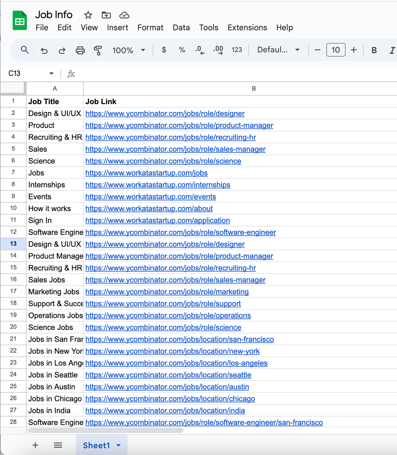Click the undo arrow icon

tap(44, 50)
